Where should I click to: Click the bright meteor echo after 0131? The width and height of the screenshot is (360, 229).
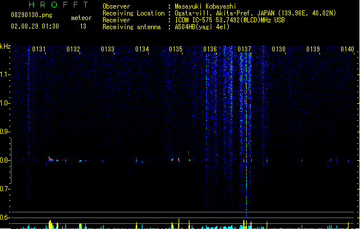[50, 159]
